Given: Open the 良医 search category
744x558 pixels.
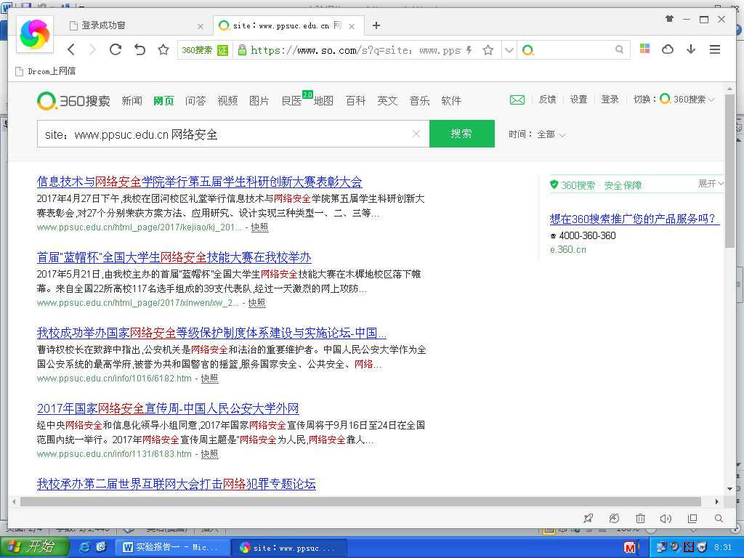Looking at the screenshot, I should (291, 100).
